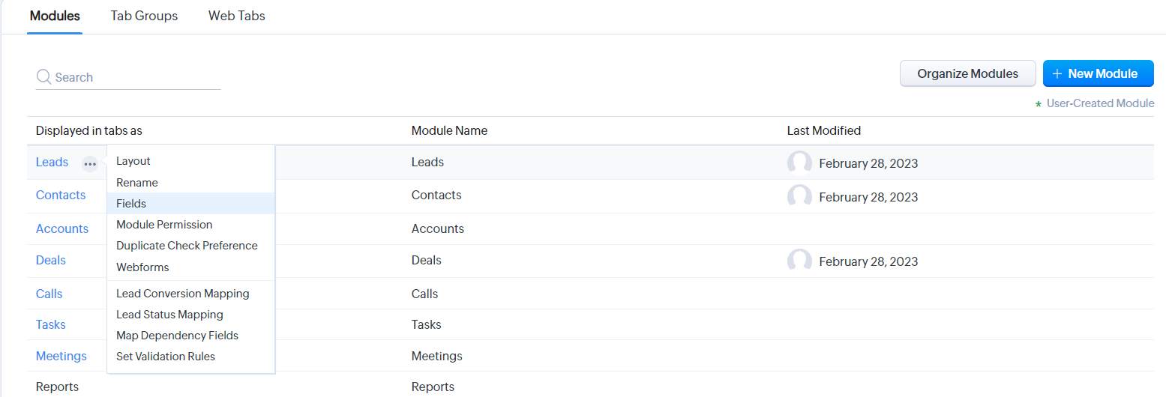This screenshot has height=397, width=1166.
Task: Click the Meetings module link
Action: (61, 357)
